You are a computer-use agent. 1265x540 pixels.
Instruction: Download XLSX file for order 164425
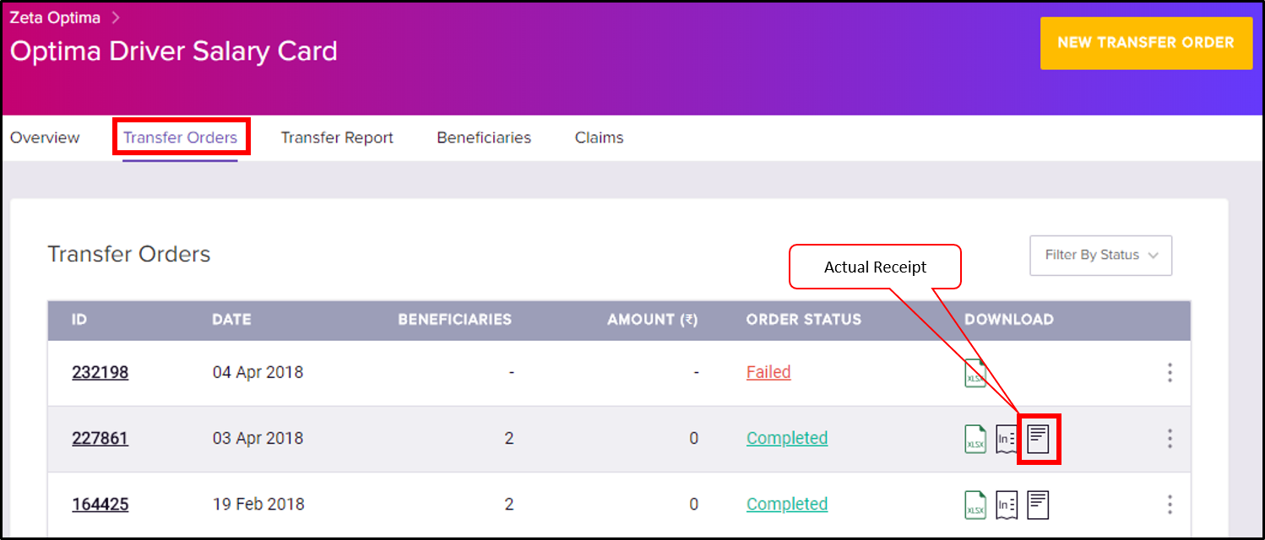click(975, 505)
